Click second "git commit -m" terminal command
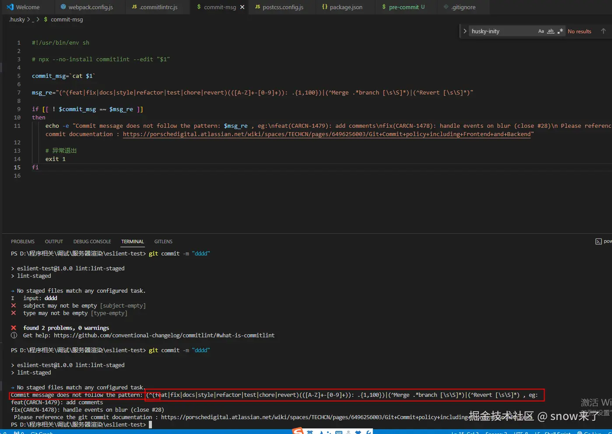The width and height of the screenshot is (612, 434). 179,350
